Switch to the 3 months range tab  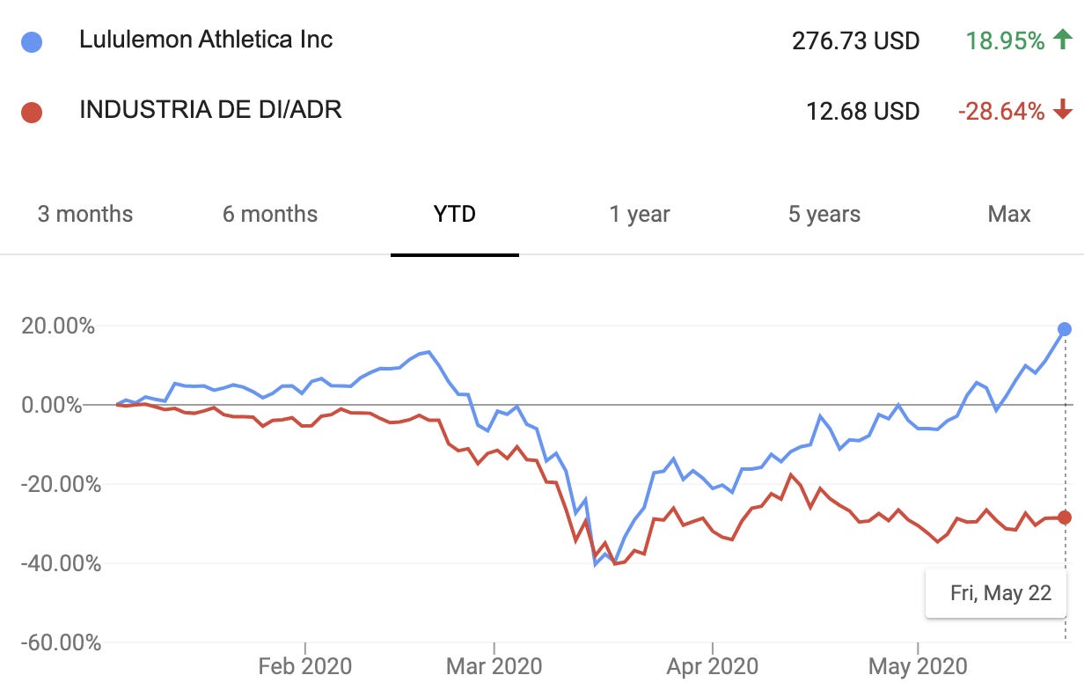click(85, 214)
